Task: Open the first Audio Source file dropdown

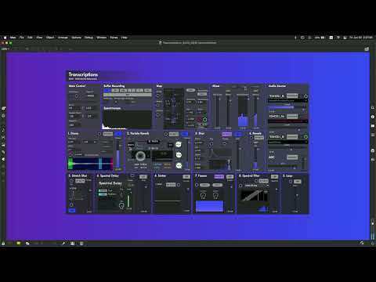Action: point(288,100)
